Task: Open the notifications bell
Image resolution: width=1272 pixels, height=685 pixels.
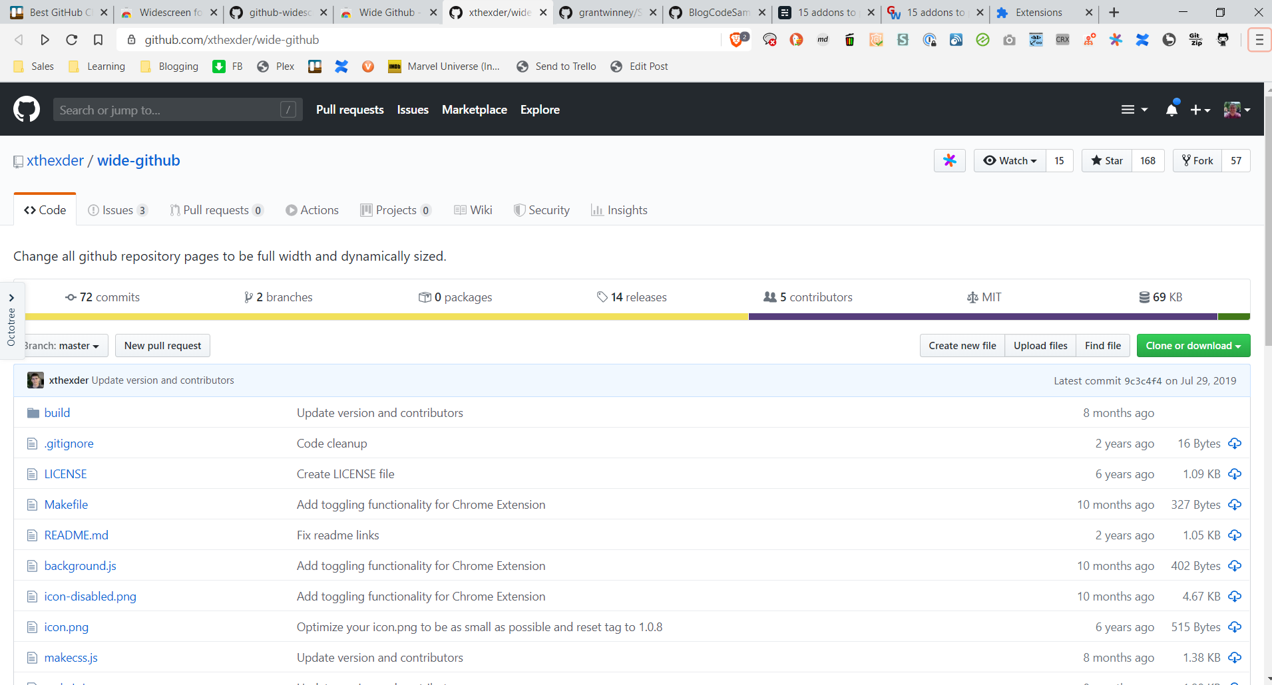Action: 1171,110
